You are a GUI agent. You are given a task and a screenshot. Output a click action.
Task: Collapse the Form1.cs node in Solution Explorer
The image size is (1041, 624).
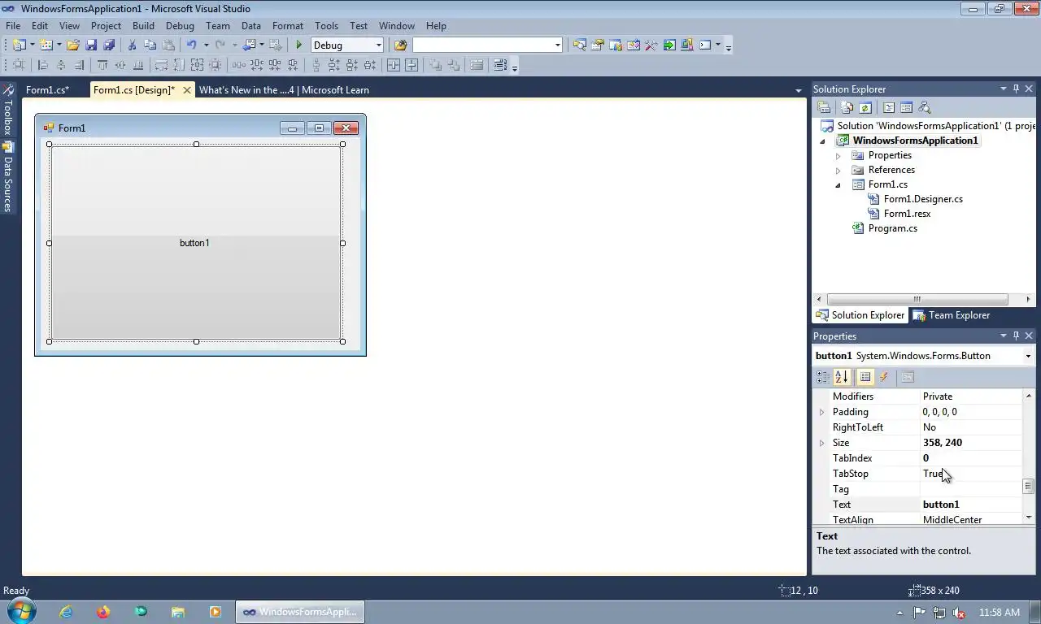tap(838, 185)
